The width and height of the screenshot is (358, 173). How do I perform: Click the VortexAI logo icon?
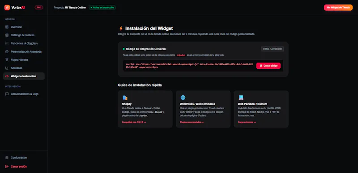click(7, 8)
